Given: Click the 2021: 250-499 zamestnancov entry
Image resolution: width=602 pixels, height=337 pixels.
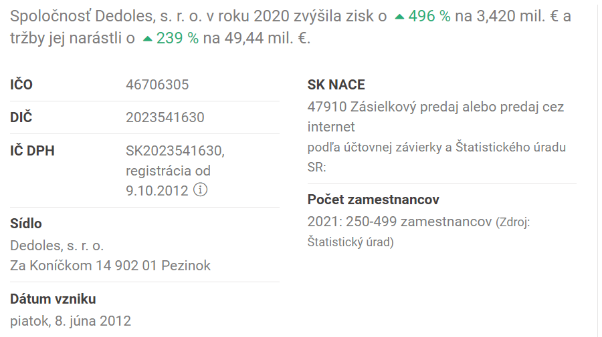Looking at the screenshot, I should tap(399, 222).
